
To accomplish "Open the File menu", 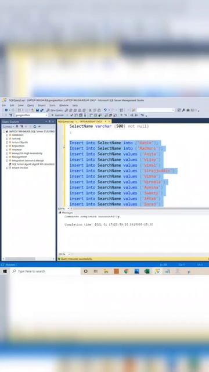I will coord(4,105).
